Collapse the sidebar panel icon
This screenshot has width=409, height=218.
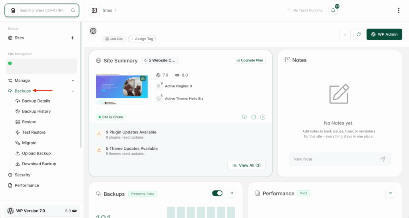click(x=94, y=10)
